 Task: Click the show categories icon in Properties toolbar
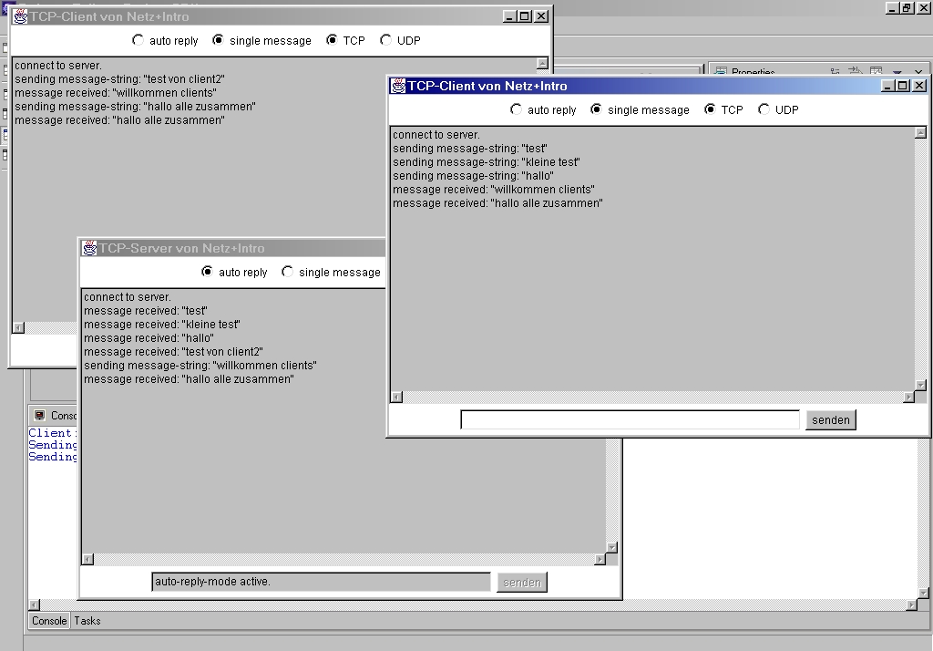835,72
